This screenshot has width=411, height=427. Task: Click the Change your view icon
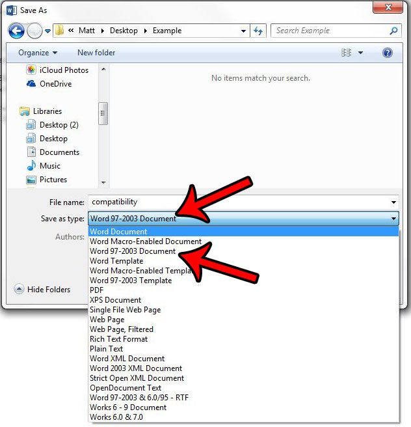(x=346, y=53)
